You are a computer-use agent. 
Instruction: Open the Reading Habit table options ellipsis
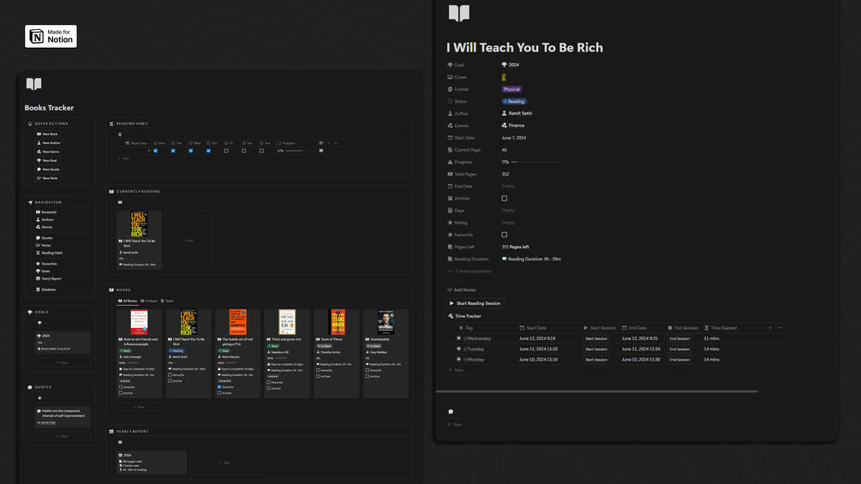pos(336,143)
